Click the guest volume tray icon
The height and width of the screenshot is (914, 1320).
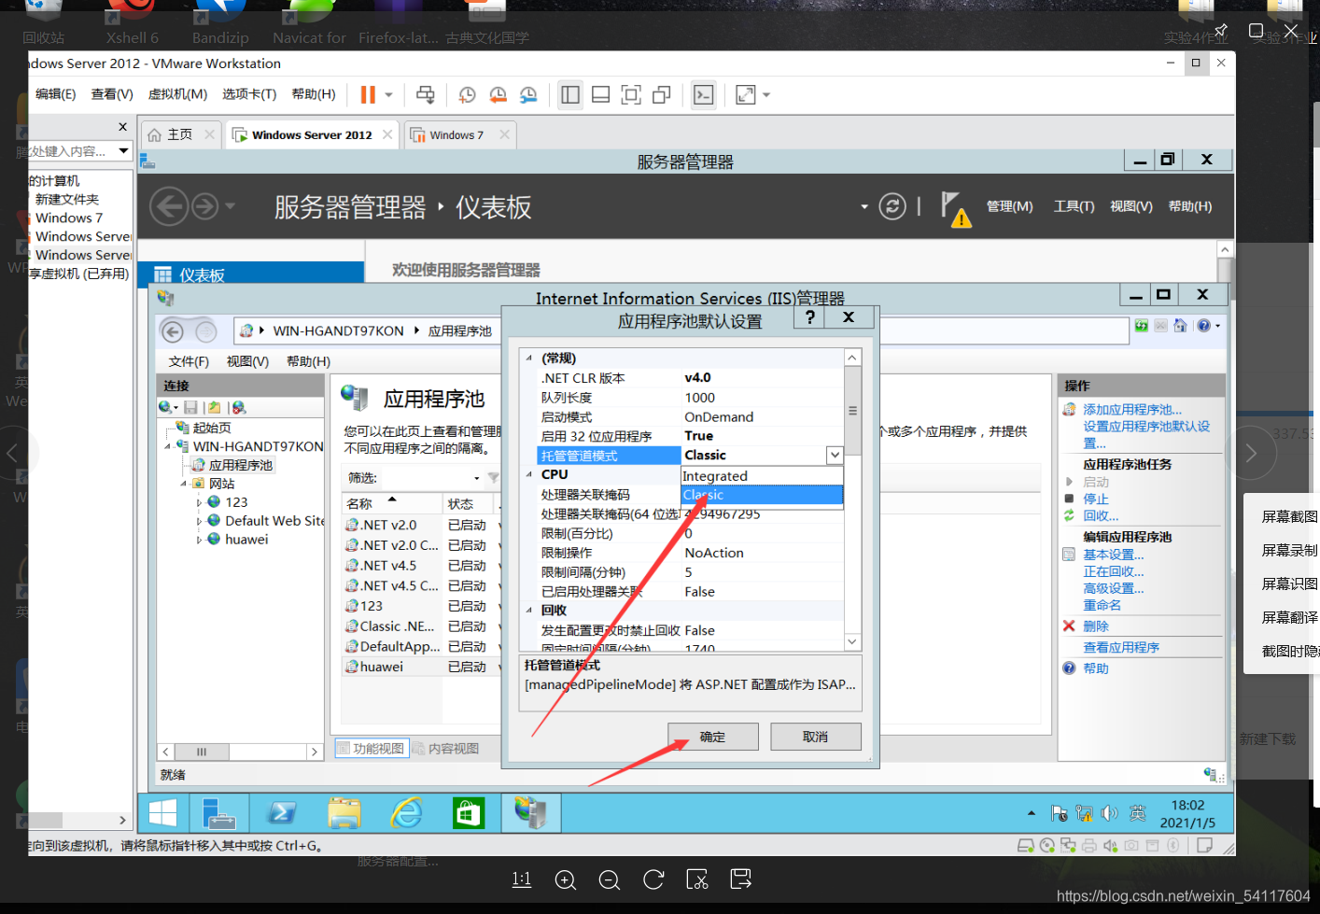[x=1109, y=813]
